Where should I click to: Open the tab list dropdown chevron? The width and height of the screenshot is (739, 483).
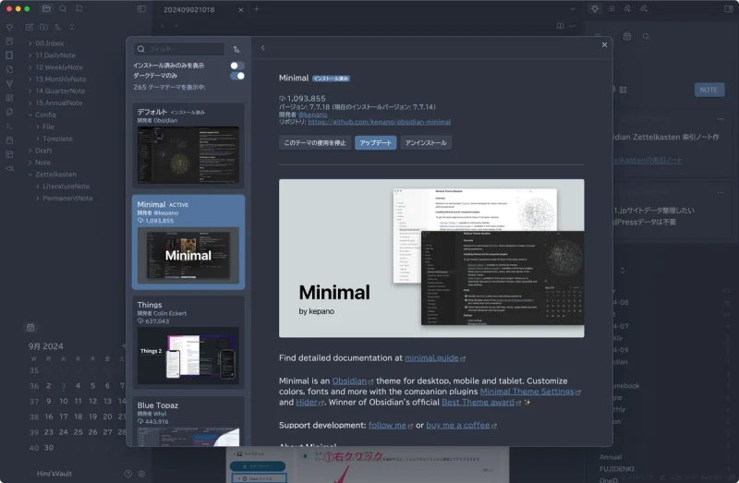click(x=572, y=9)
